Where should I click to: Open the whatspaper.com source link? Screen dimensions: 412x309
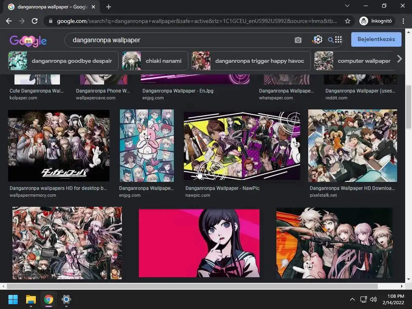click(276, 98)
